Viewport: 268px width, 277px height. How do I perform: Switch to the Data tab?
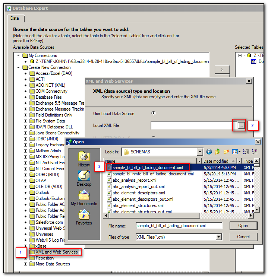tap(15, 18)
